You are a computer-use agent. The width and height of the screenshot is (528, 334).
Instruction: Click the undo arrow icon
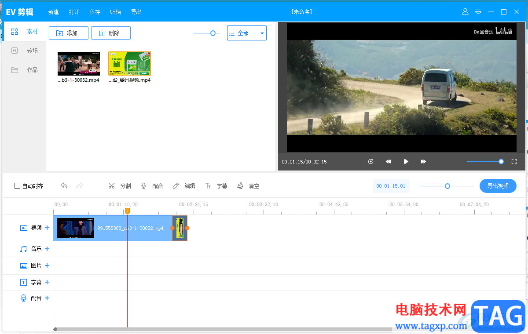point(64,186)
